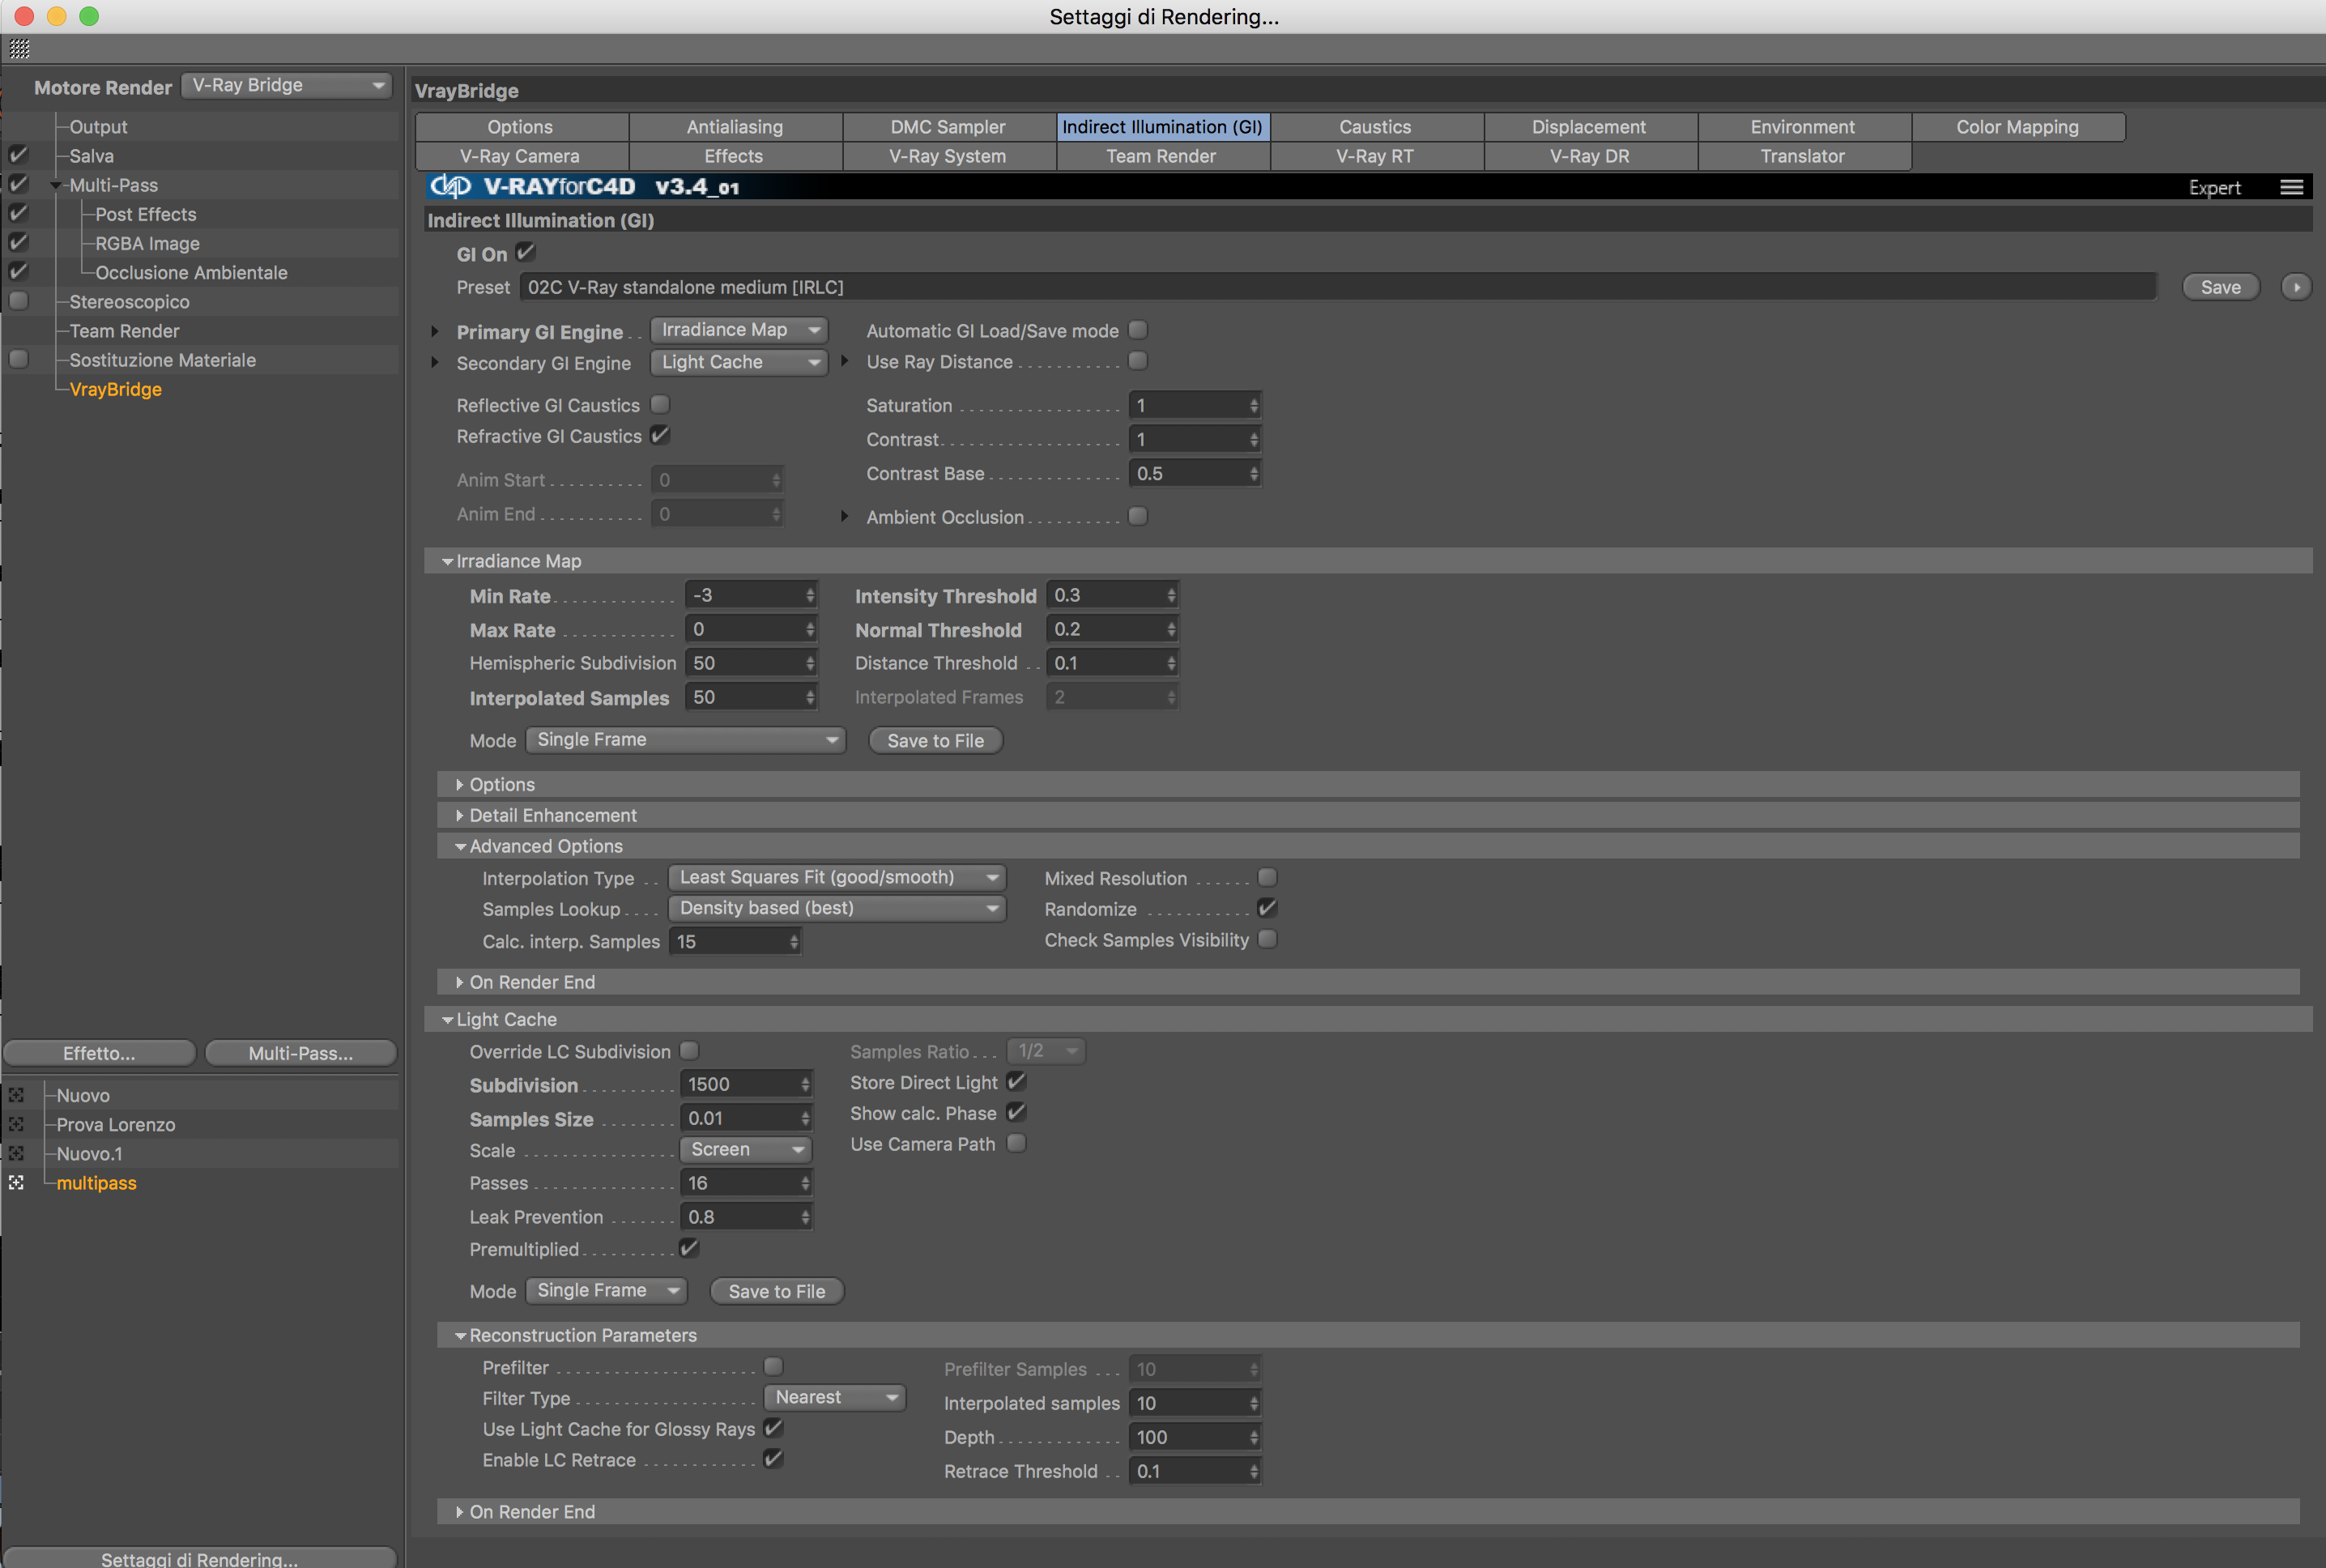Screen dimensions: 2326x1568
Task: Click the hamburger menu icon beside Expert
Action: pyautogui.click(x=2291, y=187)
